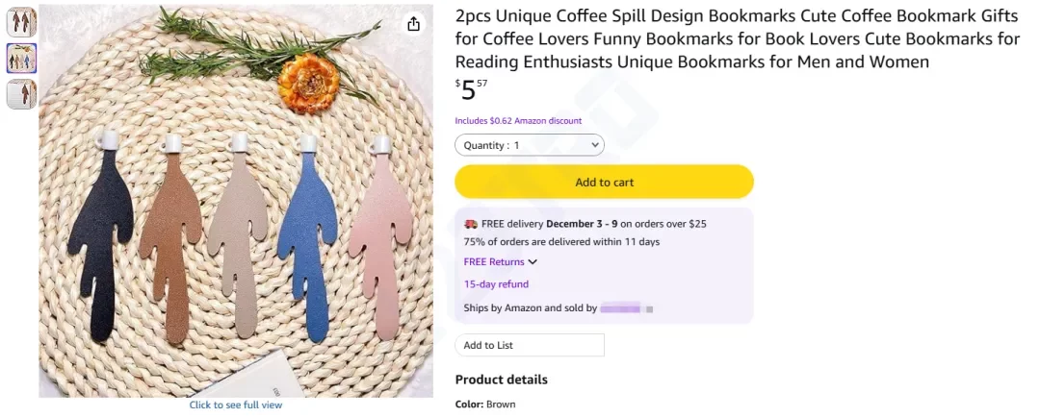Expand the FREE Returns chevron arrow
The image size is (1040, 417).
pos(533,262)
